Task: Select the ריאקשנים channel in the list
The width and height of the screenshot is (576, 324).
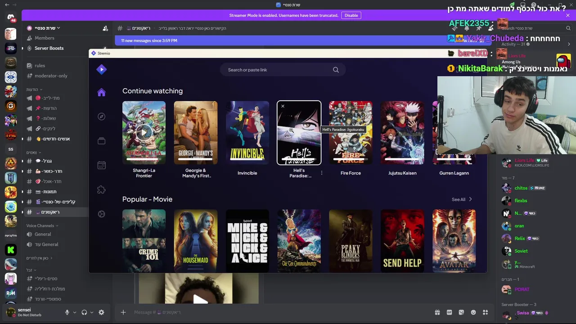Action: click(x=56, y=212)
